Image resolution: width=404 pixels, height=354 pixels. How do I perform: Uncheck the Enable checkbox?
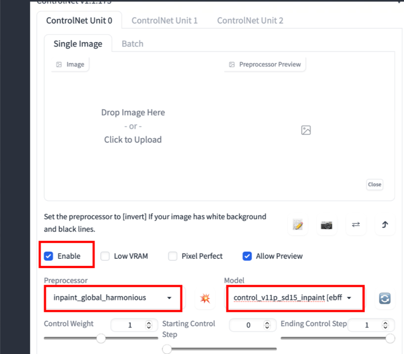tap(48, 256)
